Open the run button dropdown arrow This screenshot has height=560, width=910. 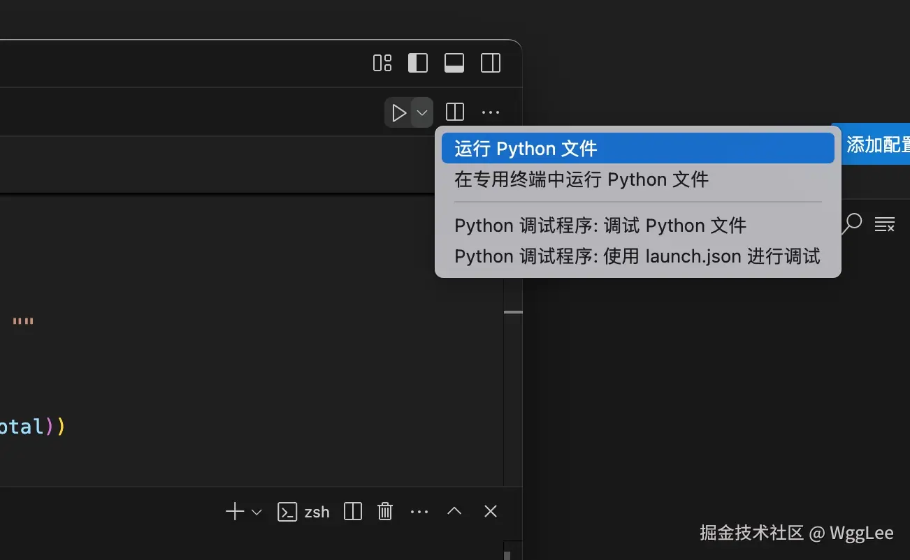(422, 112)
